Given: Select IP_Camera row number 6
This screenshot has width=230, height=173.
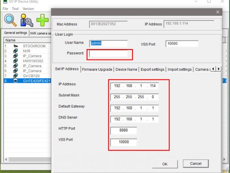Looking at the screenshot, I should click(27, 71).
